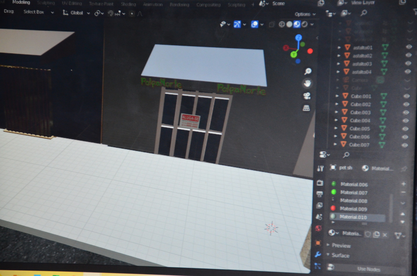
Task: Open the Modifiers wrench tab icon
Action: point(318,254)
